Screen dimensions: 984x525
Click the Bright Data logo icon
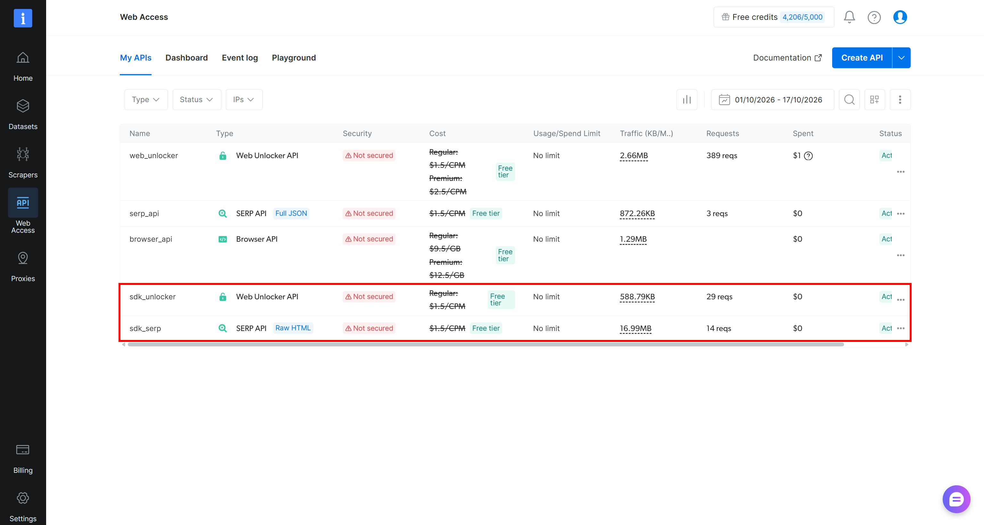[23, 18]
